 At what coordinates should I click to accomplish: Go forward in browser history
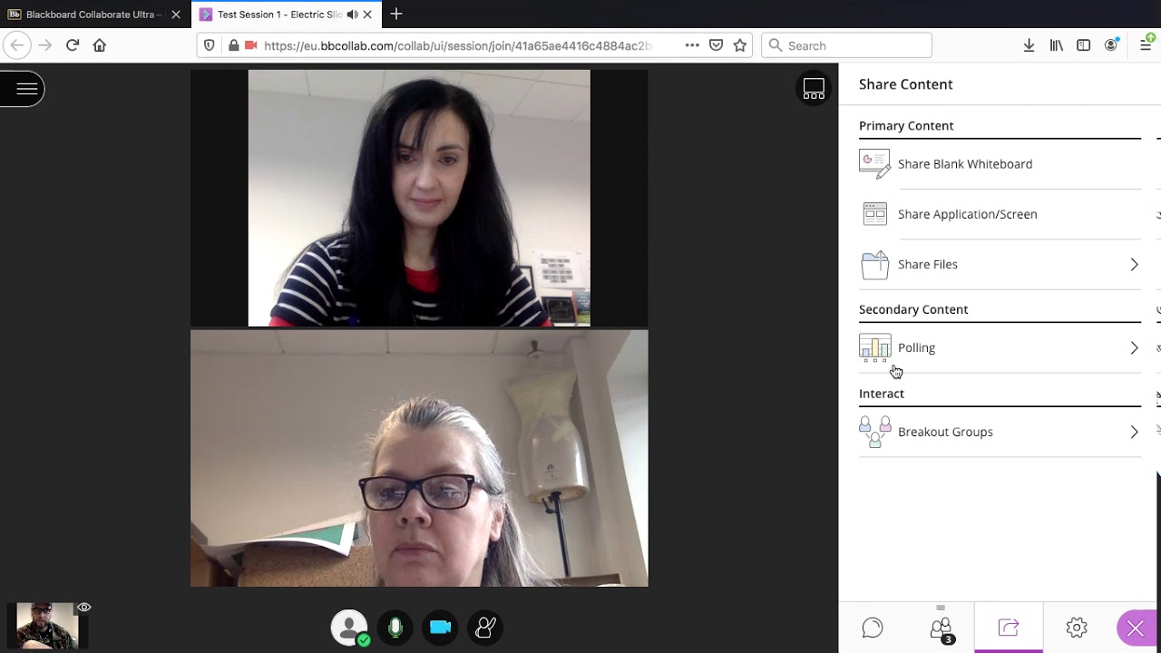pyautogui.click(x=44, y=45)
